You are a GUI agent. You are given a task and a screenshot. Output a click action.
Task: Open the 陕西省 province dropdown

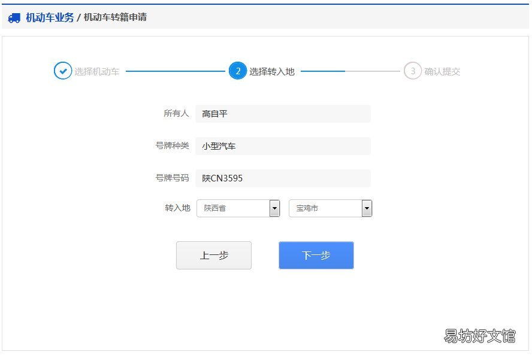[238, 208]
